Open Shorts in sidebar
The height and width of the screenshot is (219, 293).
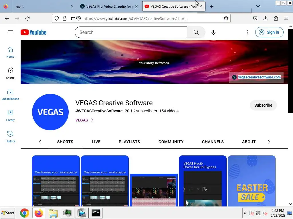tap(10, 74)
